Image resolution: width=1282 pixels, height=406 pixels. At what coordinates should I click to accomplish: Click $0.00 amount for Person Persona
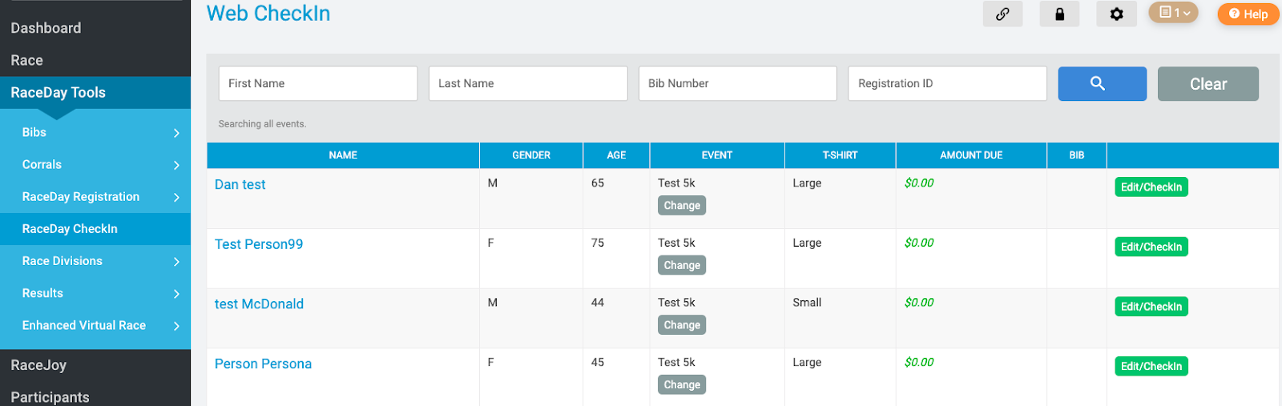(x=919, y=363)
